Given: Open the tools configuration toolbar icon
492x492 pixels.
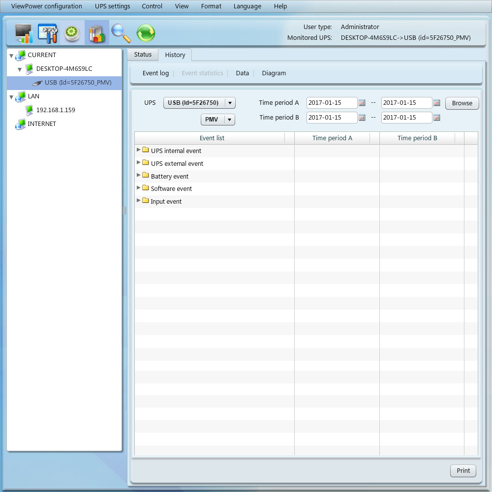Looking at the screenshot, I should point(48,33).
